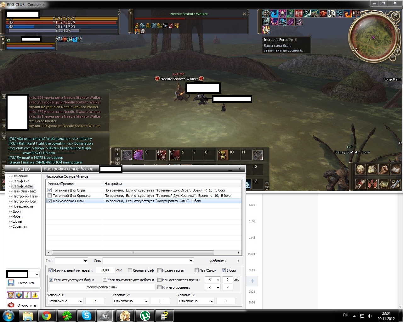The height and width of the screenshot is (322, 403).
Task: Open the Тип dropdown
Action: coord(71,261)
